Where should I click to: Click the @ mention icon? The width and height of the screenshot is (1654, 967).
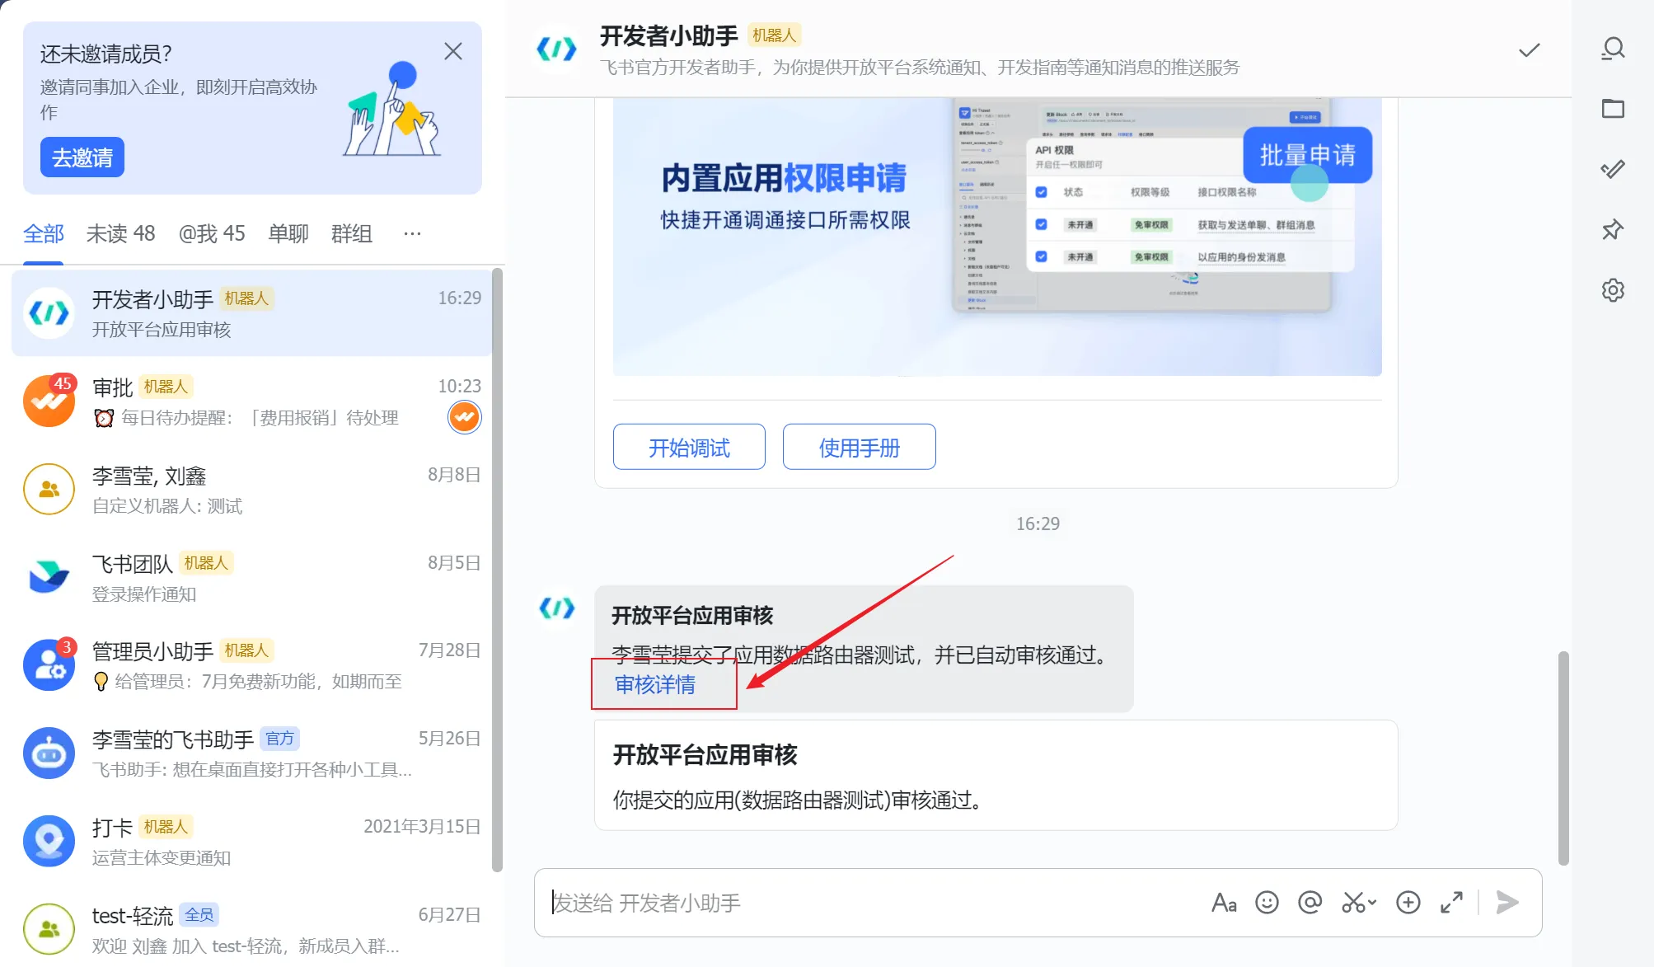pos(1310,903)
